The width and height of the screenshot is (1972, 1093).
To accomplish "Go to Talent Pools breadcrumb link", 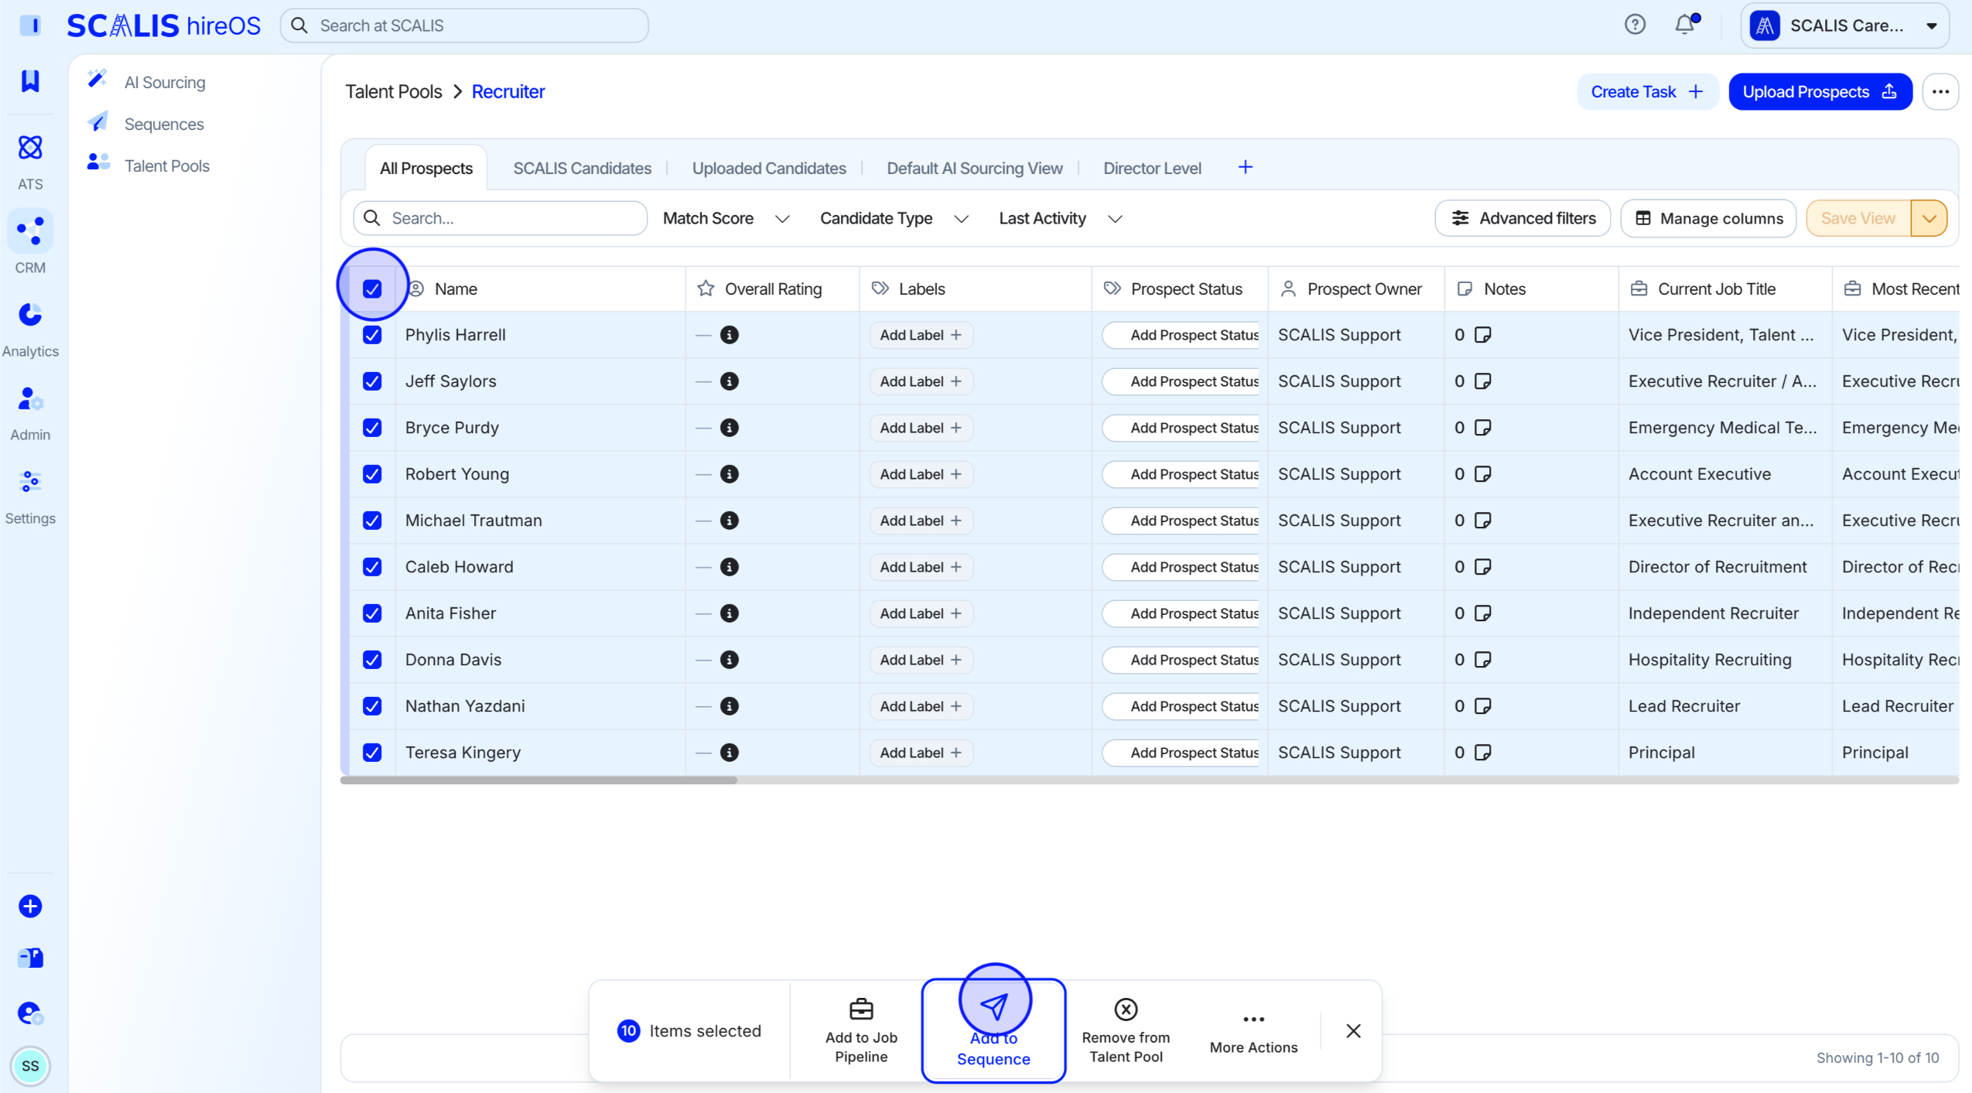I will click(x=394, y=92).
